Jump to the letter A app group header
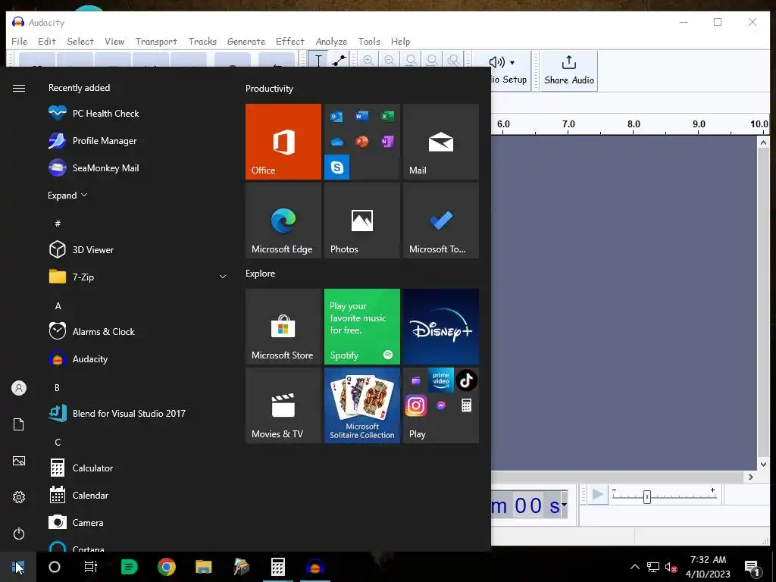Image resolution: width=776 pixels, height=582 pixels. (58, 306)
